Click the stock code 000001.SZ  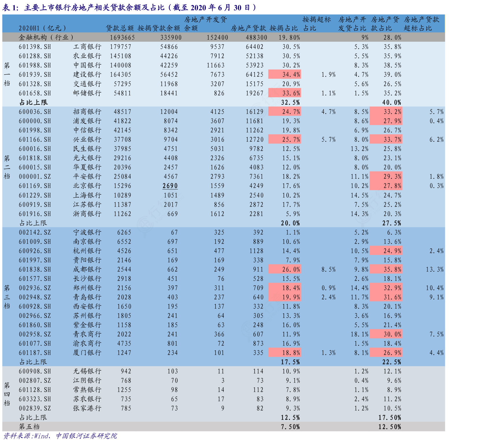pyautogui.click(x=35, y=177)
